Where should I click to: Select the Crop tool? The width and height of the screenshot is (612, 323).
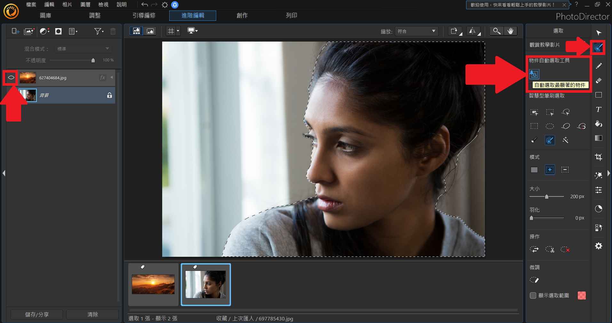click(599, 157)
